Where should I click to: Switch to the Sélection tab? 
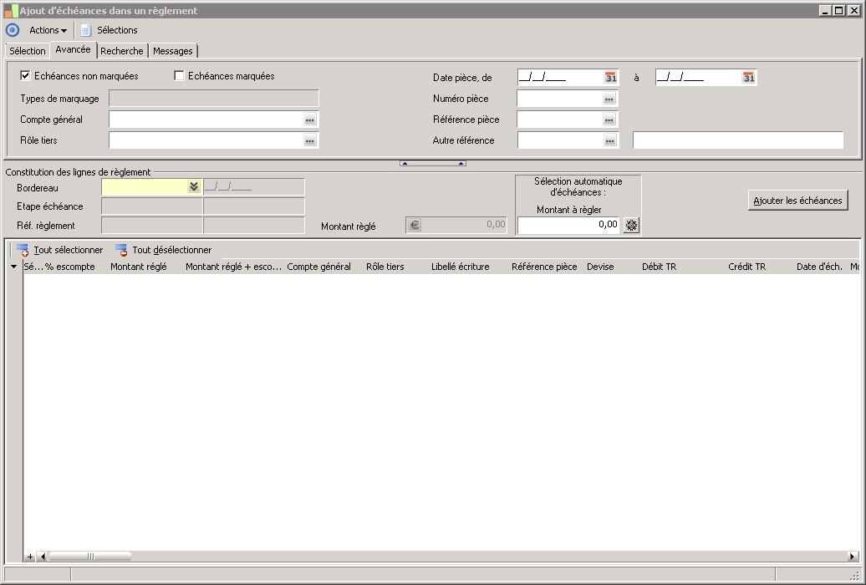[x=28, y=51]
